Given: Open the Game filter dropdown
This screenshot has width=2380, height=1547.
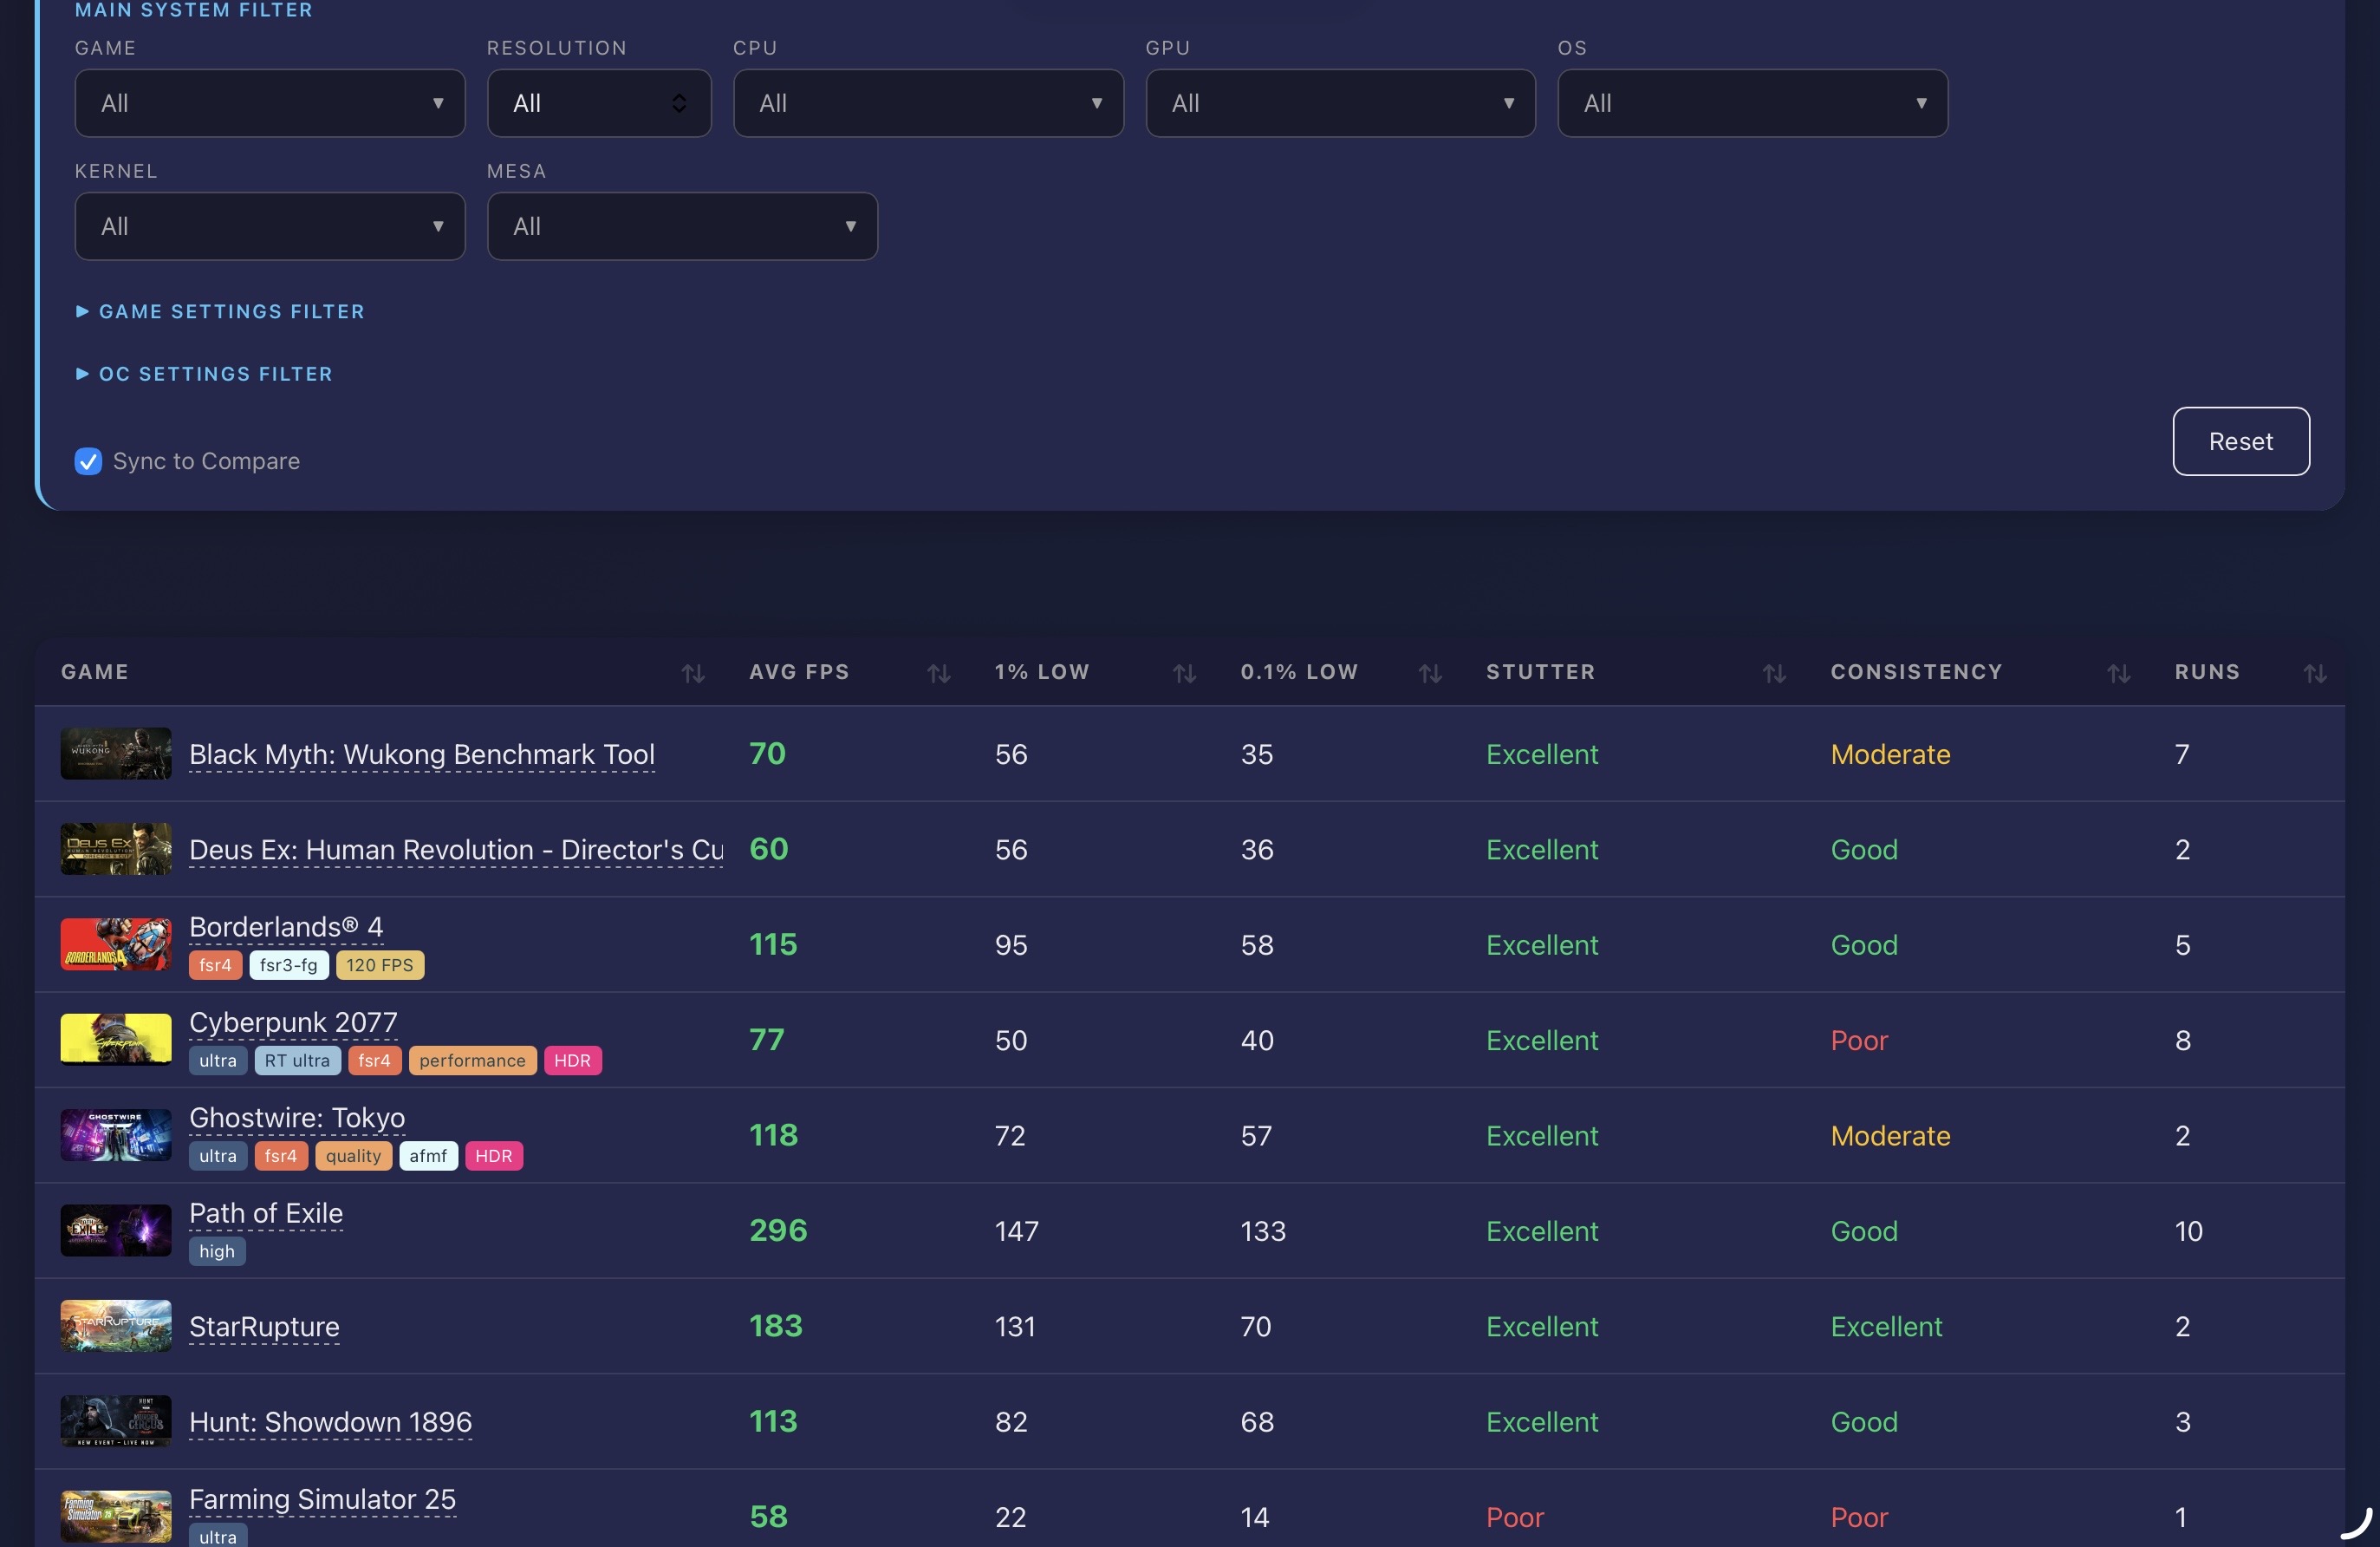Looking at the screenshot, I should click(269, 103).
